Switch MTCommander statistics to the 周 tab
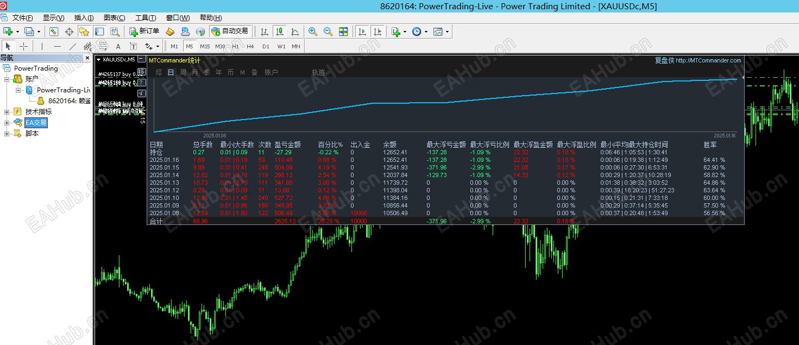 click(x=183, y=72)
